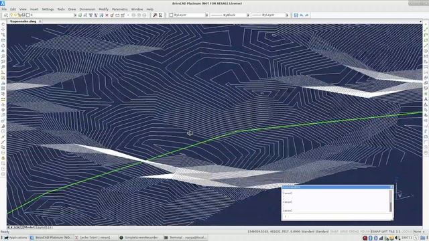Click the BricsCAD application logo icon
This screenshot has height=241, width=429.
tap(2, 3)
